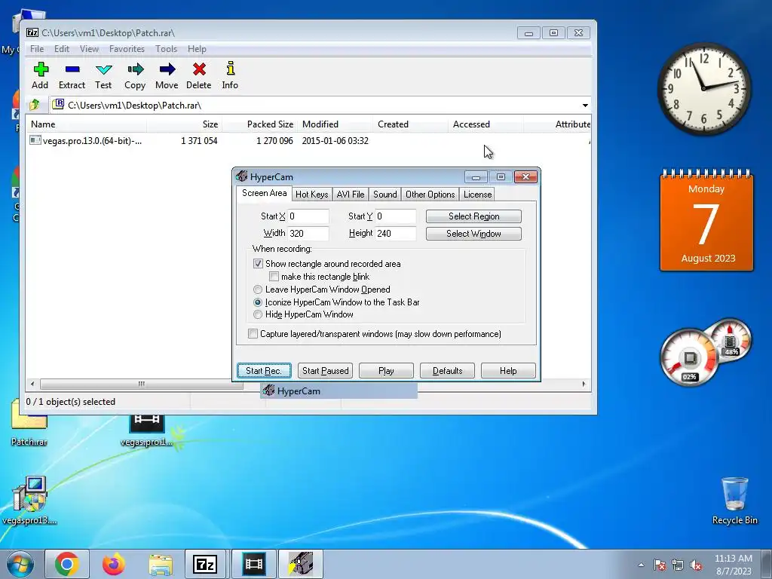Click the Start Y input field
This screenshot has width=772, height=579.
click(396, 216)
